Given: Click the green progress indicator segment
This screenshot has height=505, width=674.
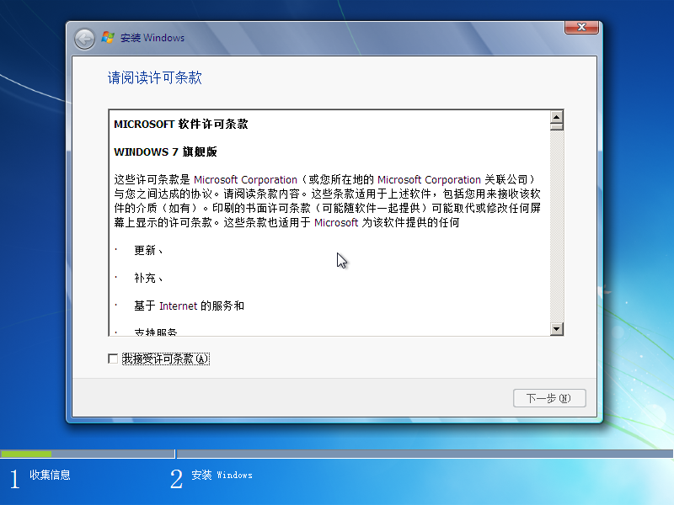Looking at the screenshot, I should tap(25, 452).
